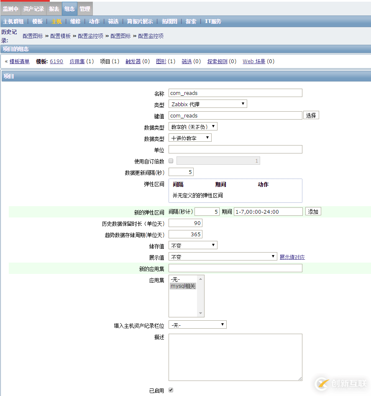The height and width of the screenshot is (396, 371).
Task: Click the 选择 button next to key
Action: tap(311, 115)
